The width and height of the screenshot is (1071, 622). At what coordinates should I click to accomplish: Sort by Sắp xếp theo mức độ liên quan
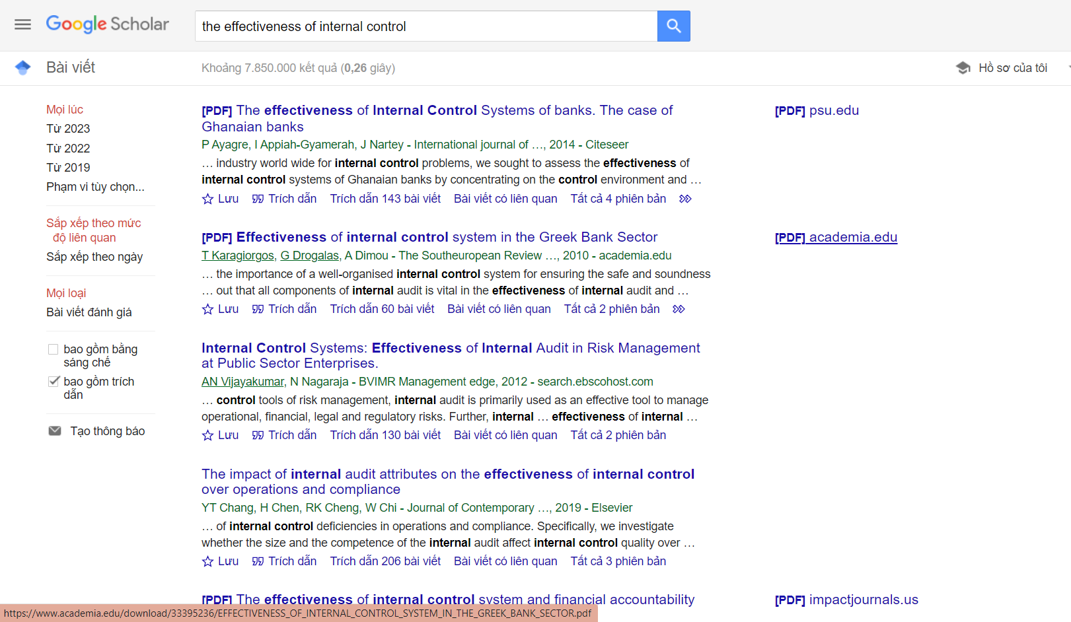pyautogui.click(x=94, y=230)
